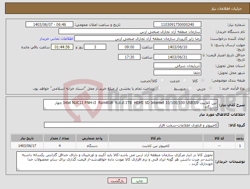
Task: Click the buyer organization name field
Action: click(130, 32)
